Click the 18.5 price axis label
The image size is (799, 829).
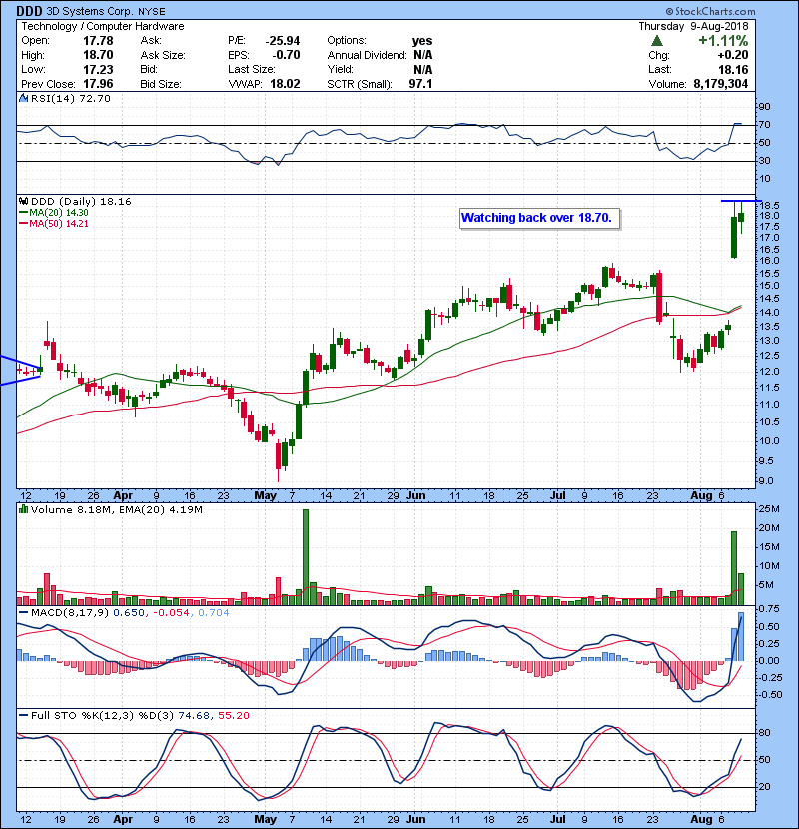click(769, 206)
